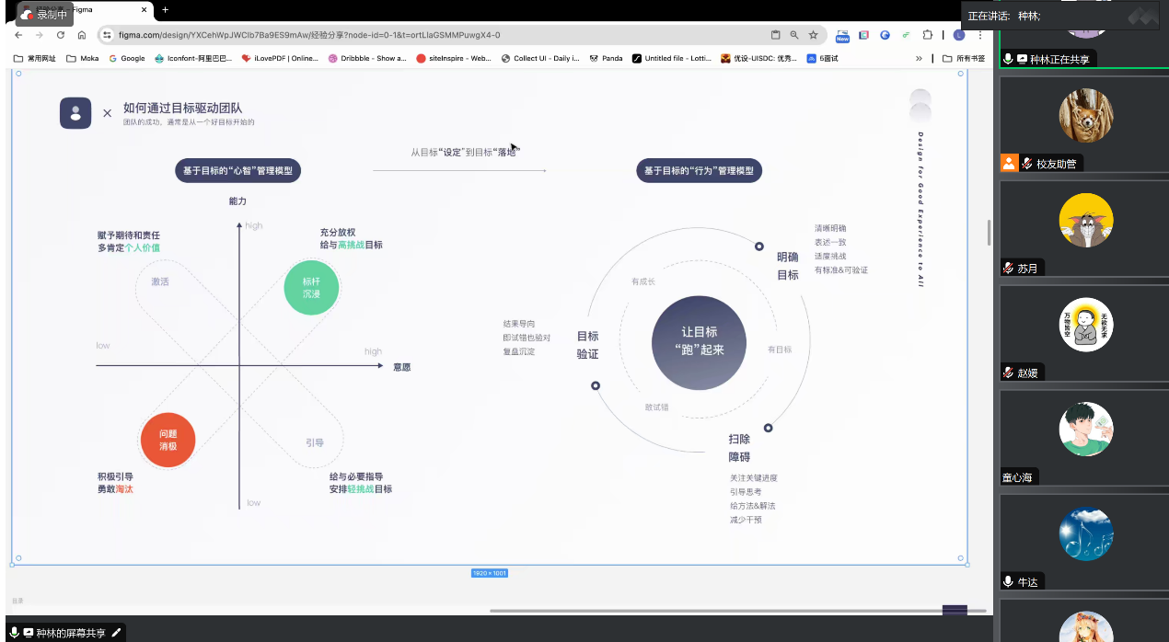
Task: Open the browser extensions puzzle icon
Action: point(927,35)
